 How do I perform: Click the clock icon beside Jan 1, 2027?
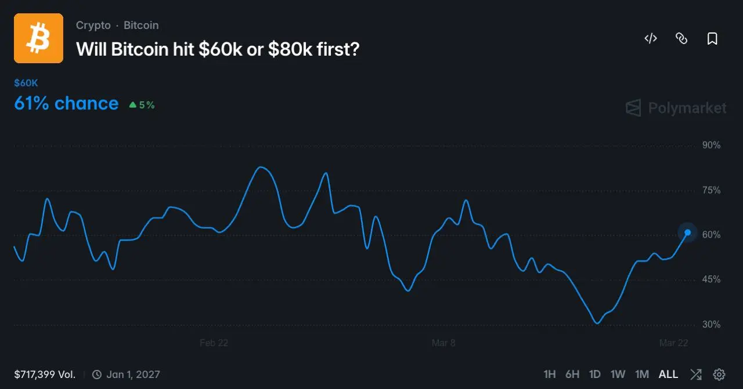(x=97, y=375)
